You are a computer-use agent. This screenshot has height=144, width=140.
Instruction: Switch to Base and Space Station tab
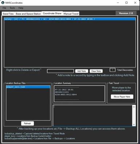pos(28,14)
